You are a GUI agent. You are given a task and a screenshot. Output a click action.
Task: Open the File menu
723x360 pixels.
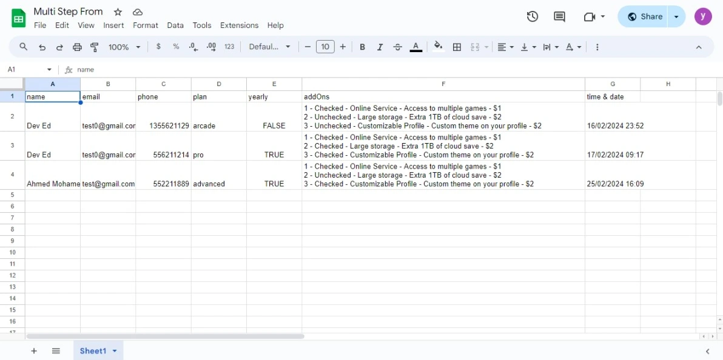point(40,25)
